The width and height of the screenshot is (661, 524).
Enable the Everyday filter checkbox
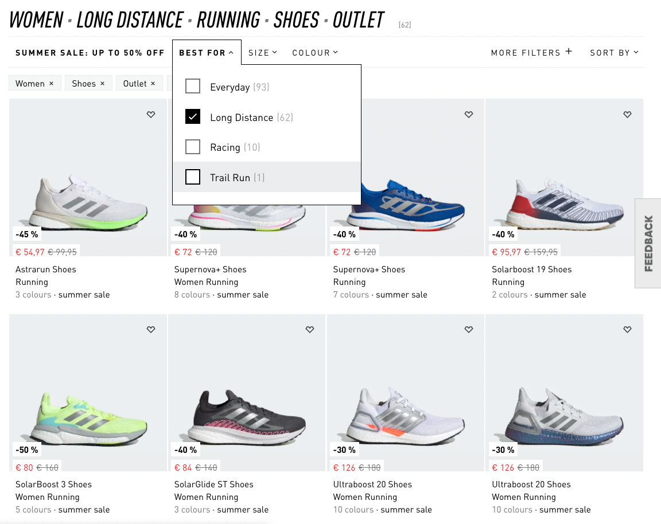[193, 86]
